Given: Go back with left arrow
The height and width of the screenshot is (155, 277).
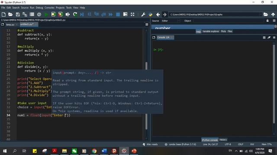Looking at the screenshot, I should click(x=158, y=14).
